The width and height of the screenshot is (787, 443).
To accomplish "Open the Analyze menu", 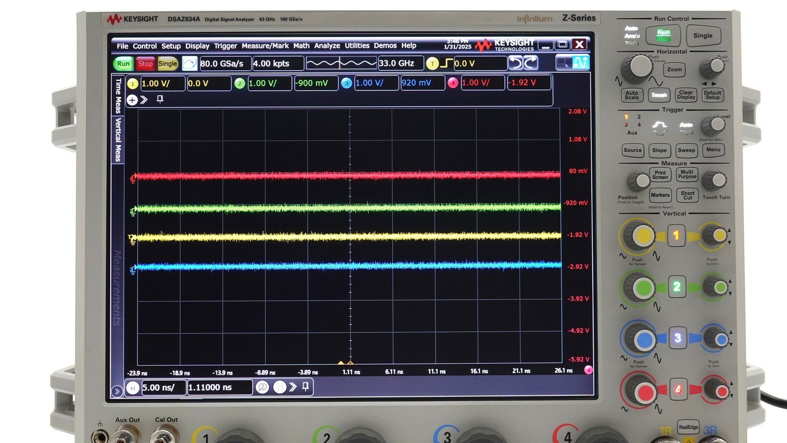I will click(327, 46).
